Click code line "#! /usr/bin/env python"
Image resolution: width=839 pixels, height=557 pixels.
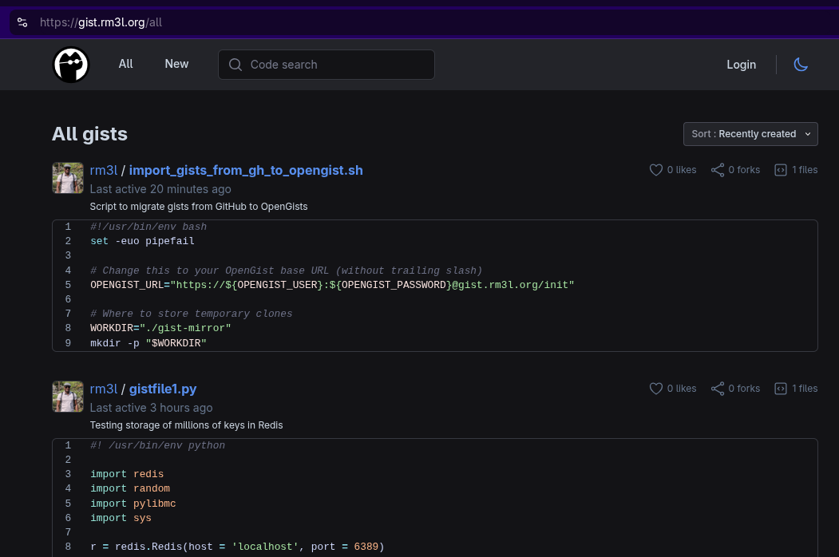point(158,445)
